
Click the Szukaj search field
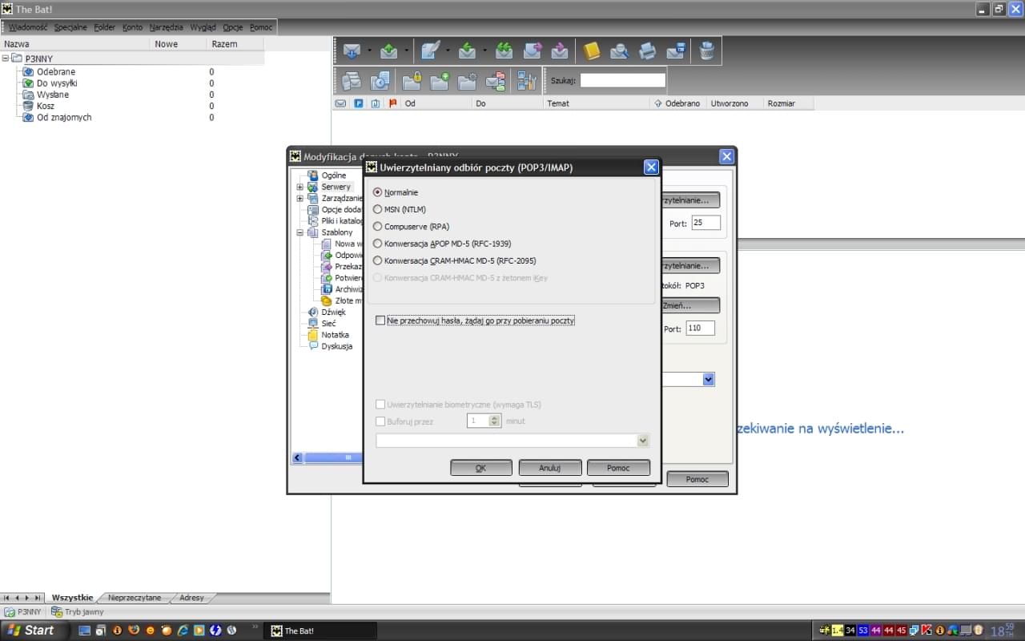(623, 80)
